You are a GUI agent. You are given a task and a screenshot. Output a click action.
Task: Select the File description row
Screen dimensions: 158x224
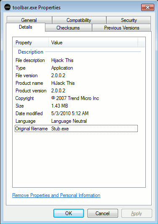tap(76, 60)
